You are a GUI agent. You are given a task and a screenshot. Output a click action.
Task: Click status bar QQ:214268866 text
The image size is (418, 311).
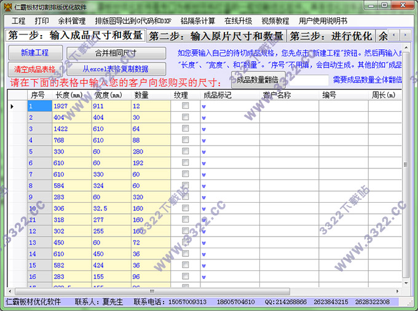click(x=285, y=302)
